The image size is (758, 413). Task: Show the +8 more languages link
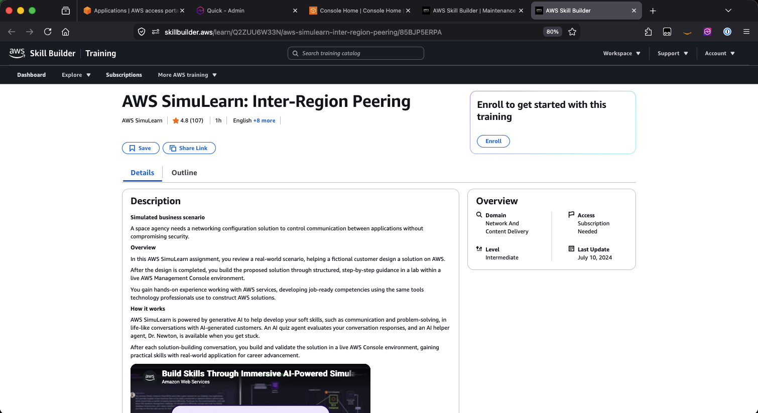[x=265, y=120]
